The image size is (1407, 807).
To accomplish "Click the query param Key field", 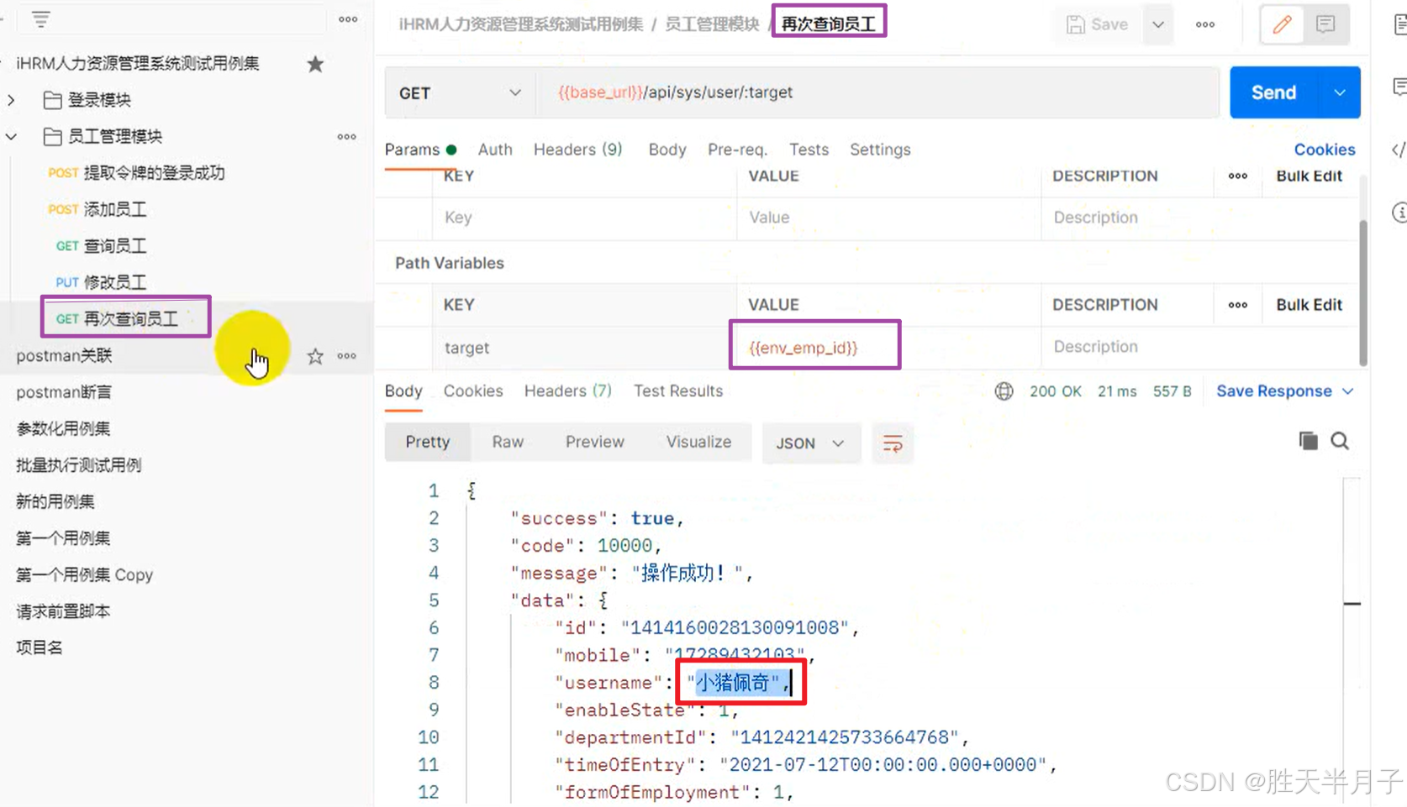I will (585, 217).
